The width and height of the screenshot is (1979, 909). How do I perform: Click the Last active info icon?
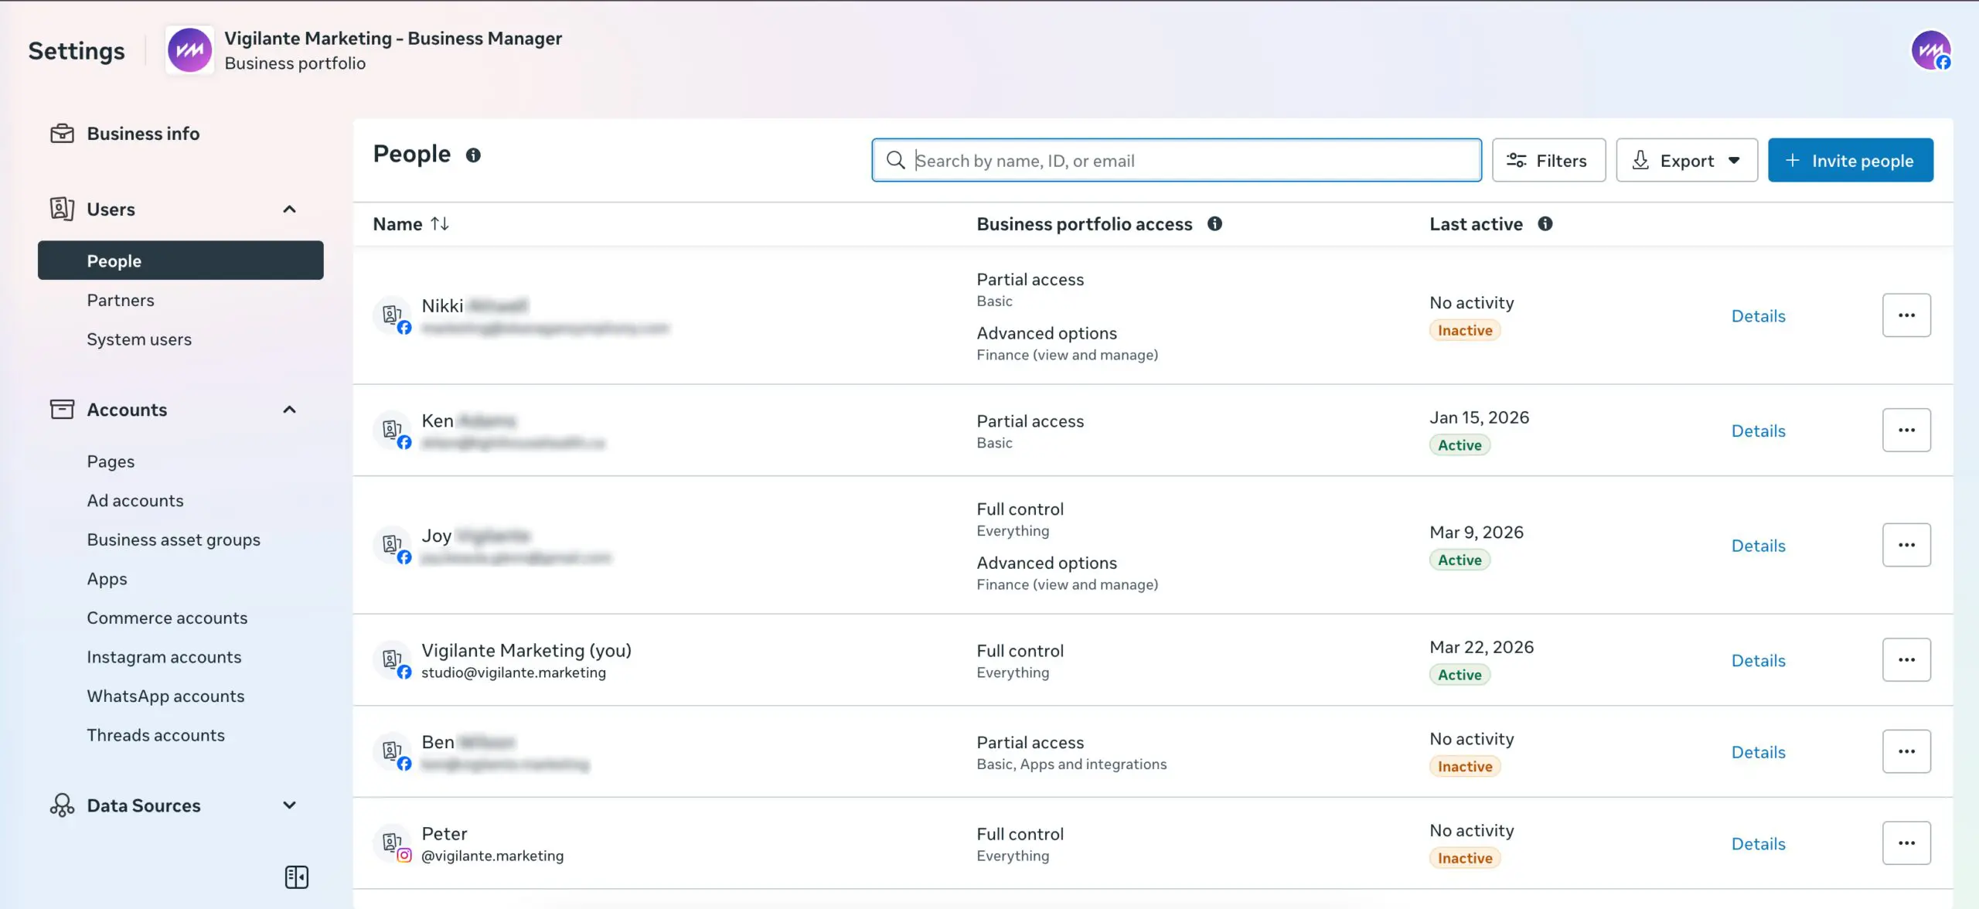1545,224
